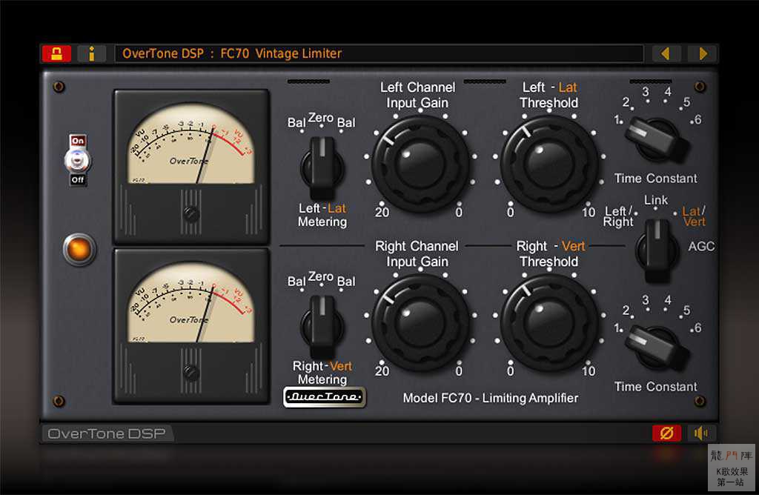Image resolution: width=759 pixels, height=495 pixels.
Task: Open the yellow info button
Action: [91, 53]
